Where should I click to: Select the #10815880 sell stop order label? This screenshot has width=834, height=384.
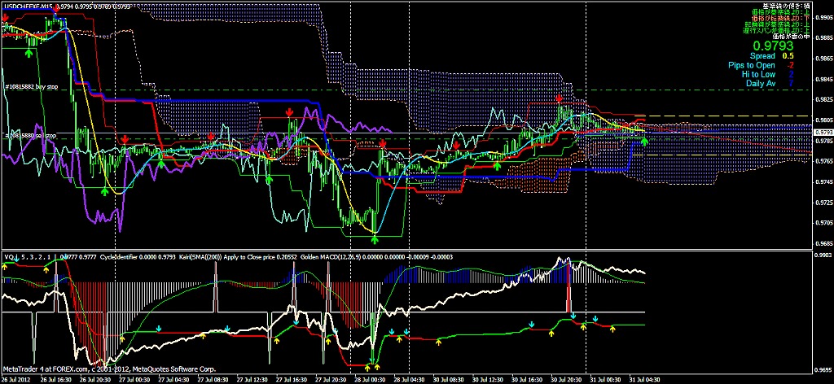click(x=29, y=135)
